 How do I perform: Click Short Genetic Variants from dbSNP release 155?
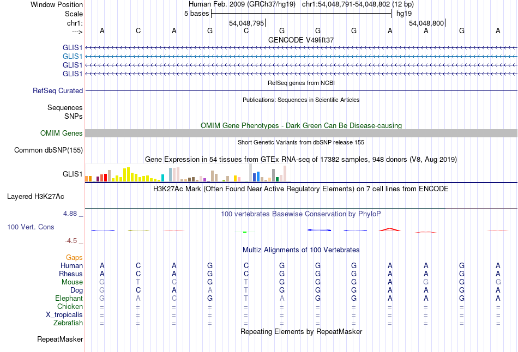(301, 142)
